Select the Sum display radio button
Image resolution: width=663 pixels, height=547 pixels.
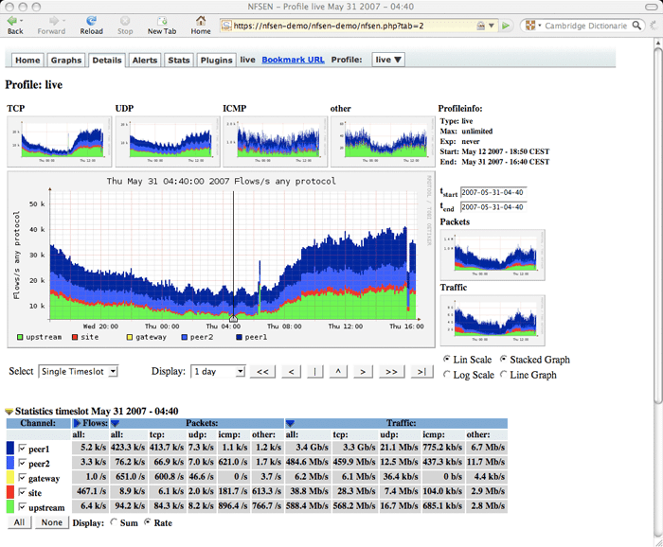point(114,522)
